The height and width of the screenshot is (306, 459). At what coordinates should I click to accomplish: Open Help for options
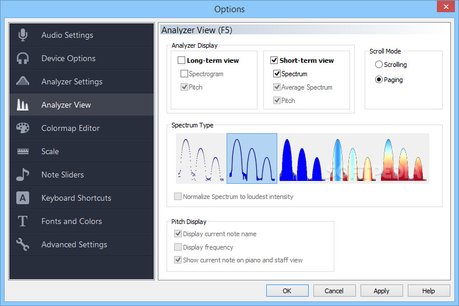429,291
